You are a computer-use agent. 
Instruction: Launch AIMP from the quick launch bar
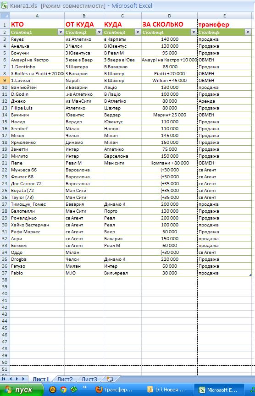pyautogui.click(x=53, y=390)
